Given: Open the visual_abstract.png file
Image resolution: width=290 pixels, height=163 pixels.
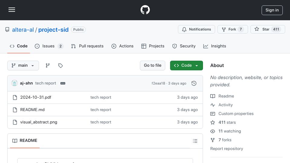Looking at the screenshot, I should (x=39, y=122).
